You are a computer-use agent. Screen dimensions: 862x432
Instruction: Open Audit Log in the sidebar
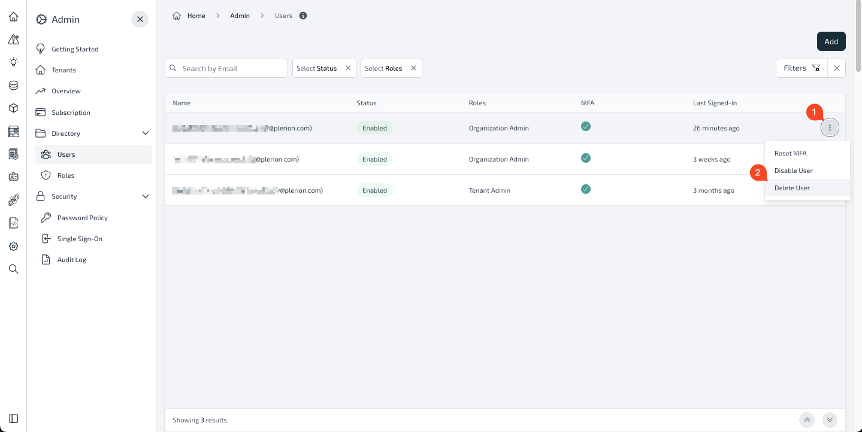click(x=72, y=260)
